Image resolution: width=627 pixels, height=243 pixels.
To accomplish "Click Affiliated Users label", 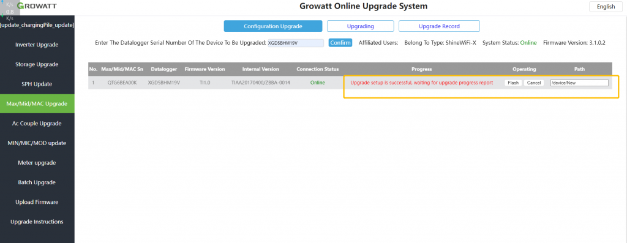I will coord(378,43).
